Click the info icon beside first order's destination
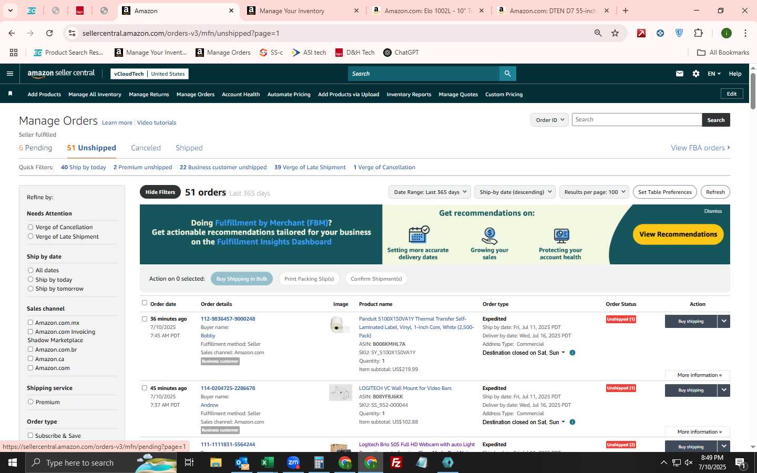The height and width of the screenshot is (473, 757). (572, 353)
